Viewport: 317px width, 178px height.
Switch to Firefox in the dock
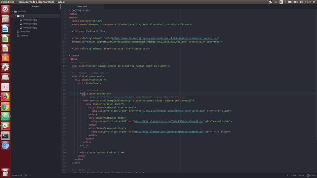5,97
